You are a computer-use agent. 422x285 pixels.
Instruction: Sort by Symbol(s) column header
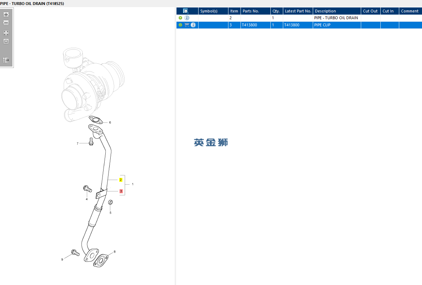213,11
